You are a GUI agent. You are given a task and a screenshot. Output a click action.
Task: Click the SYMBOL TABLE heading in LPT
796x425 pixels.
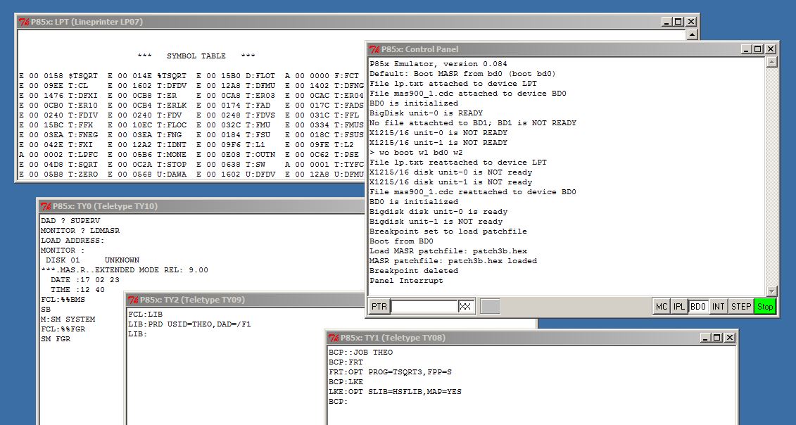(196, 56)
